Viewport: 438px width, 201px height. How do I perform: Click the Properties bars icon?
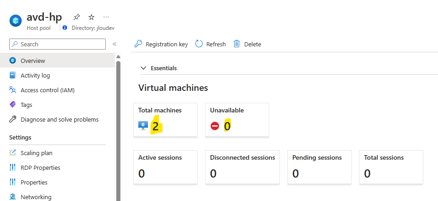click(12, 182)
